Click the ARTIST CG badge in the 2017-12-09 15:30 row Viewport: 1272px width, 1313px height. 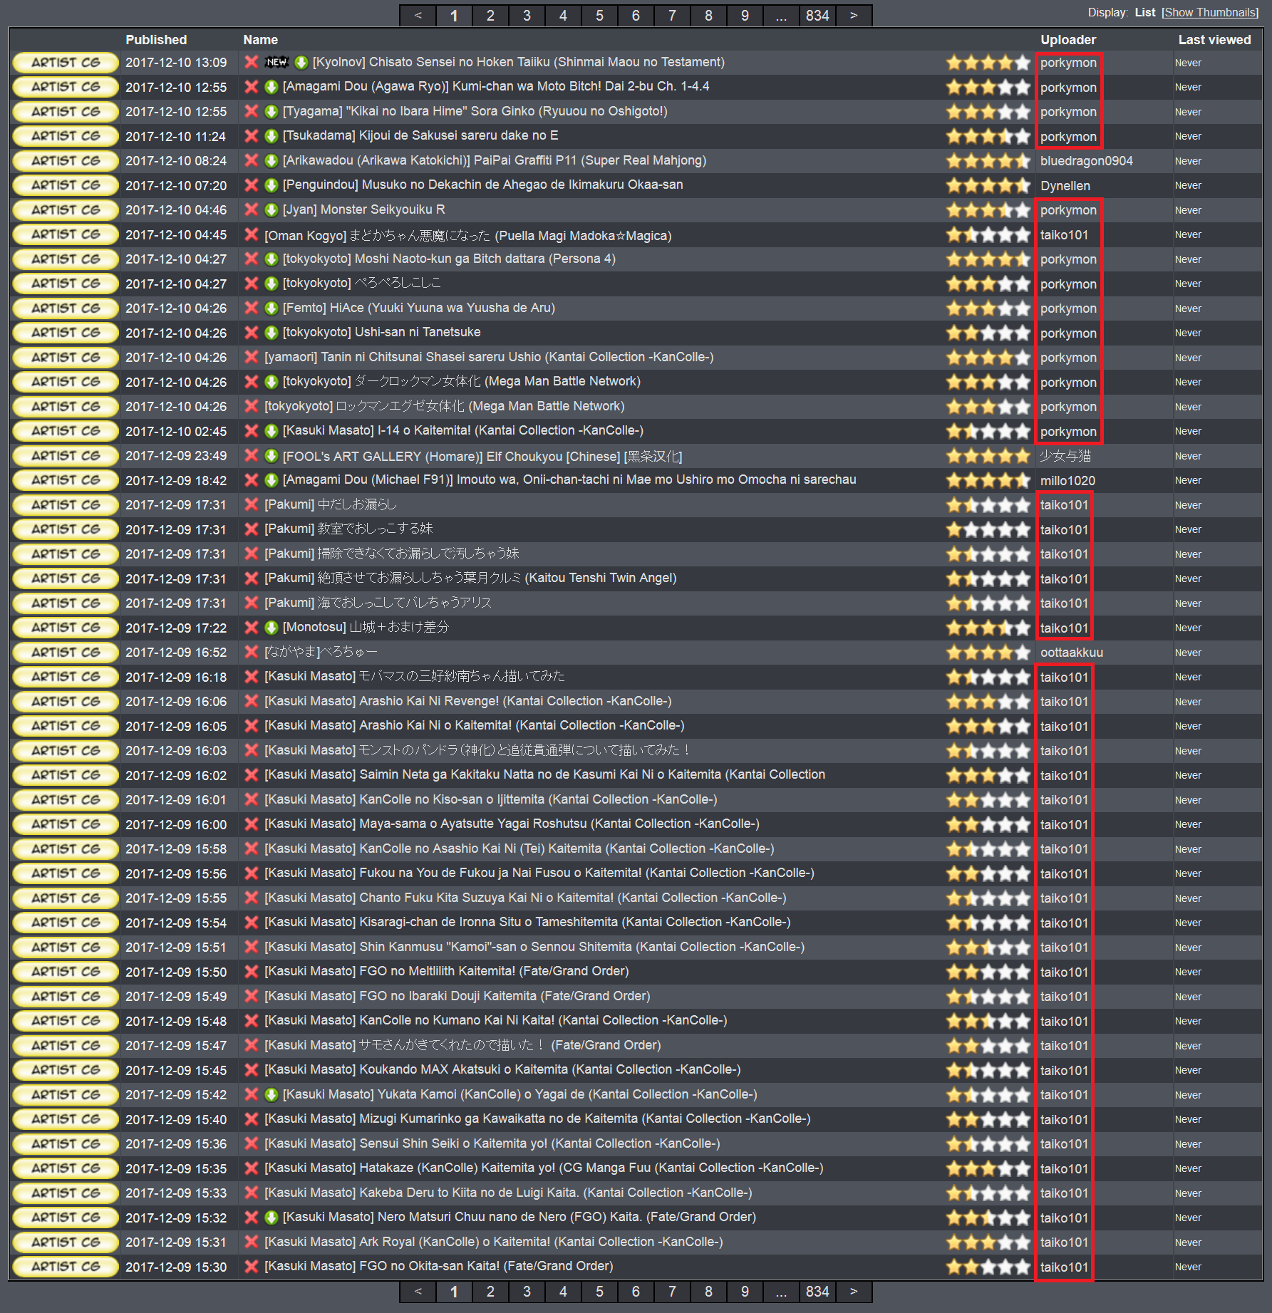pos(66,1267)
